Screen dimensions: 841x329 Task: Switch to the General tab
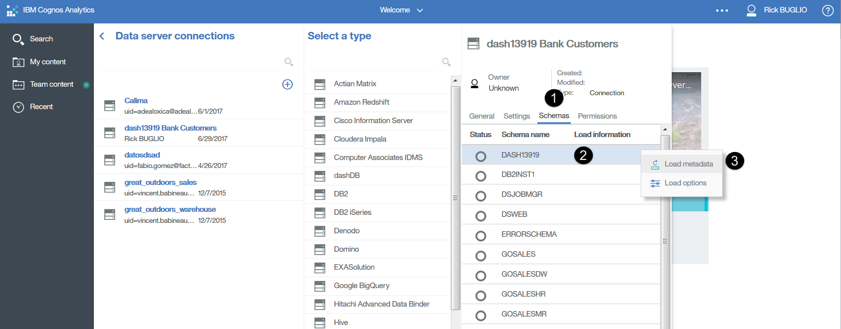482,116
